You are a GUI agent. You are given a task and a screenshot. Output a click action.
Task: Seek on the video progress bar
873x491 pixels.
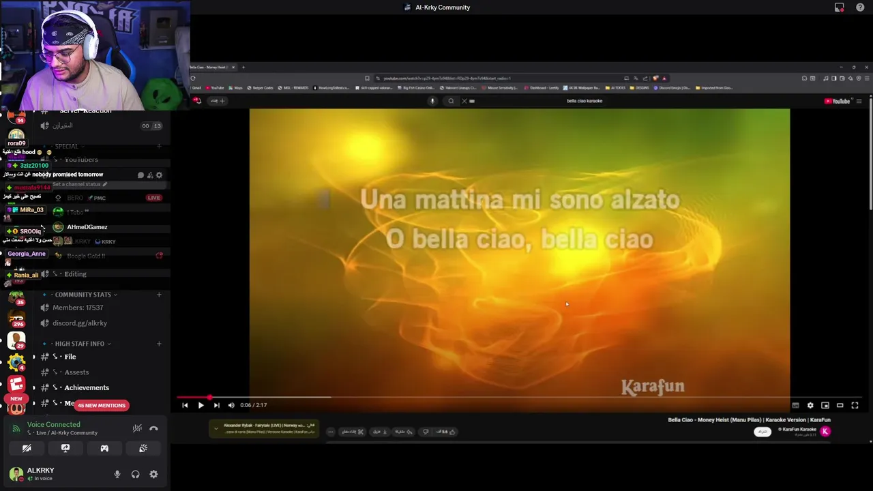point(520,397)
